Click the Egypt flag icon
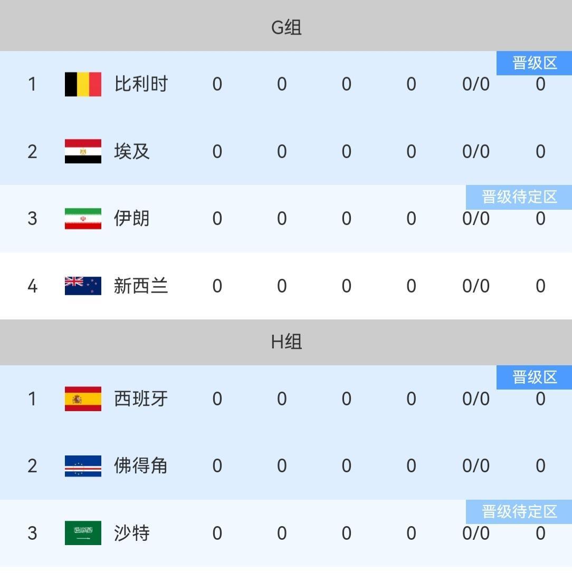 83,151
